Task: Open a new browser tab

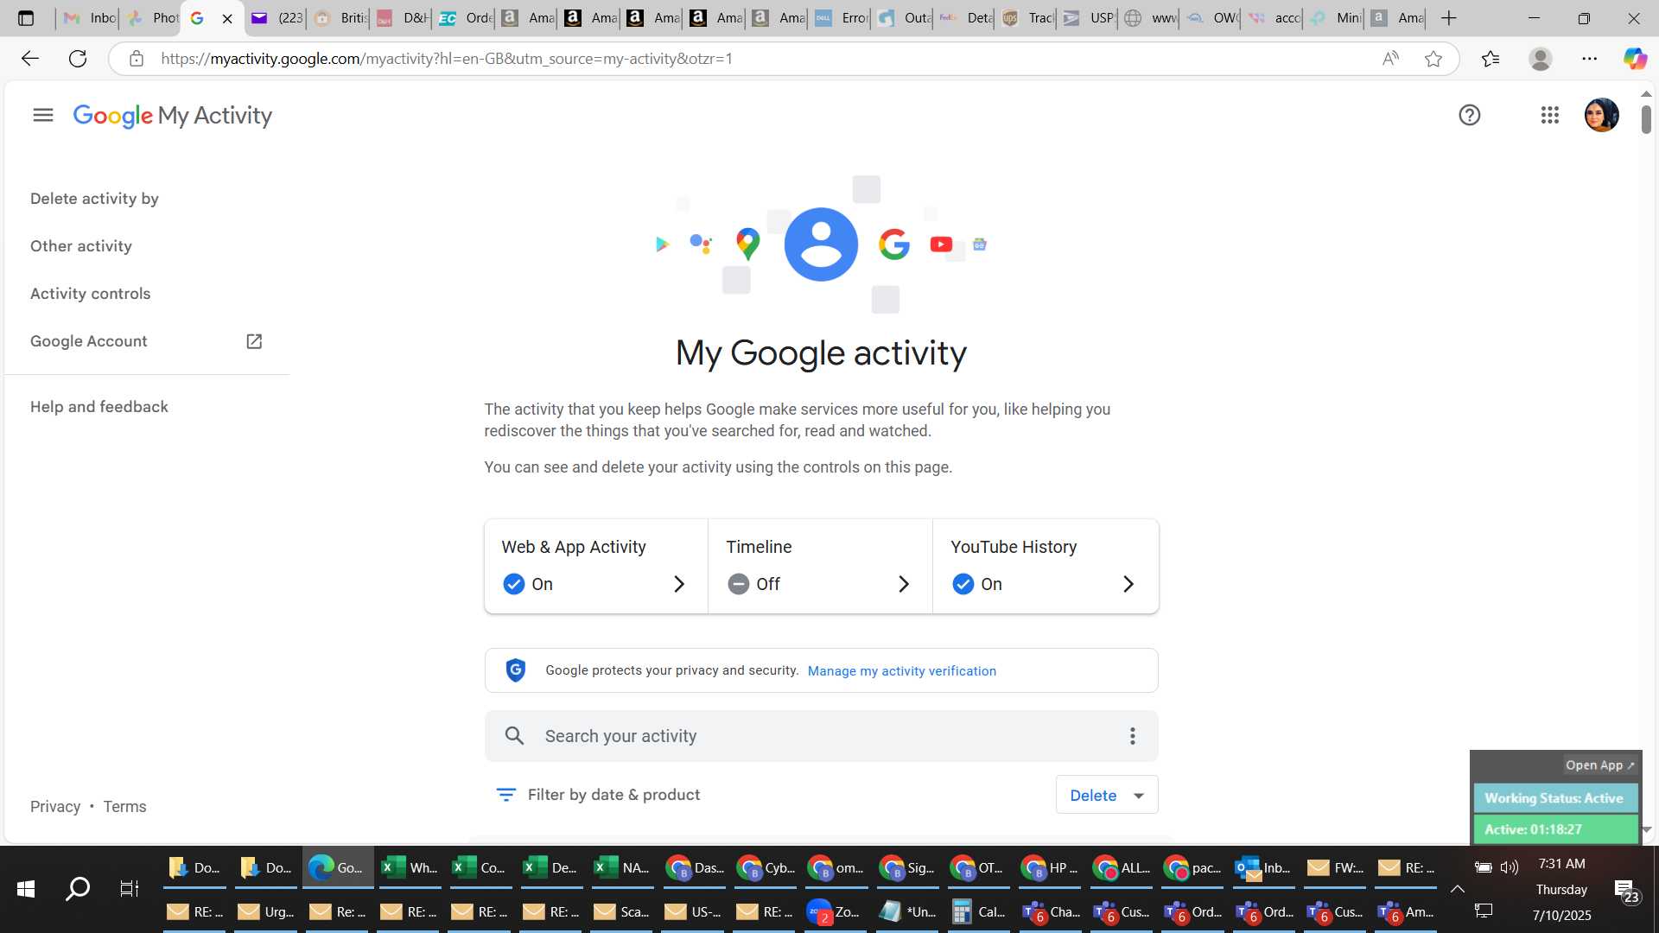Action: (1449, 18)
